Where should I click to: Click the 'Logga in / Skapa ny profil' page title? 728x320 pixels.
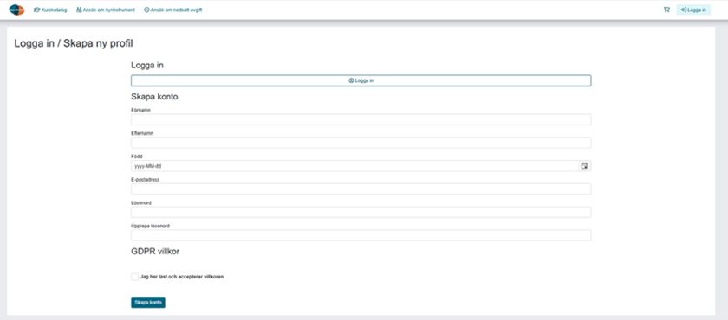point(74,43)
